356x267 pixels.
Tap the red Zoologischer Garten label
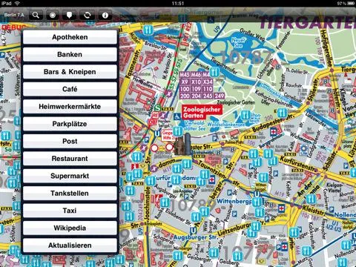click(x=202, y=113)
